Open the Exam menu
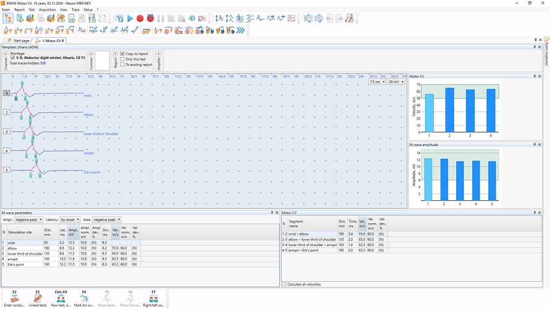Screen dimensions: 550x309 (6, 10)
